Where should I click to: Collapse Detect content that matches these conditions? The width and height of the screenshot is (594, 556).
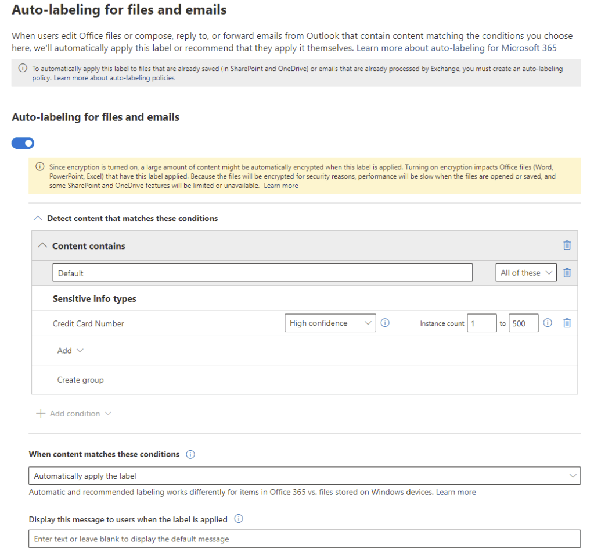[38, 219]
